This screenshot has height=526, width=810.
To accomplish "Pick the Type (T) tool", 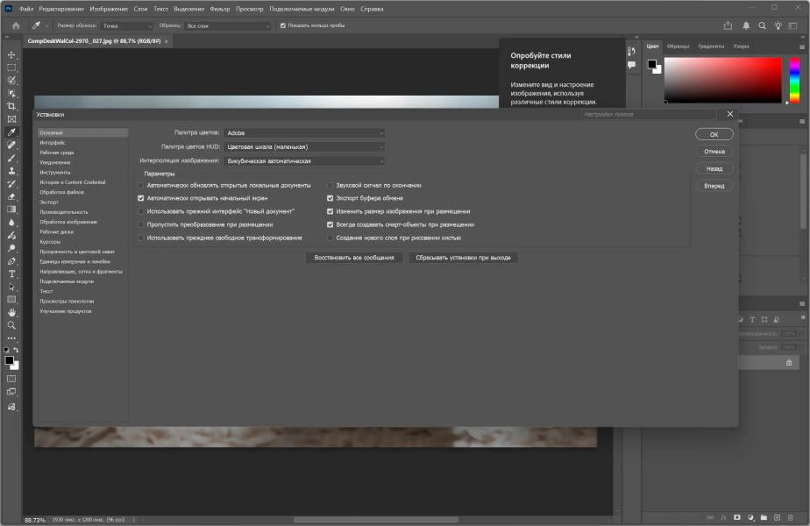I will (x=11, y=274).
